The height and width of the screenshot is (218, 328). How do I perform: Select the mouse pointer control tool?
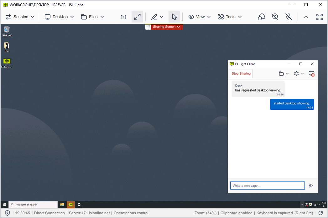coord(174,17)
